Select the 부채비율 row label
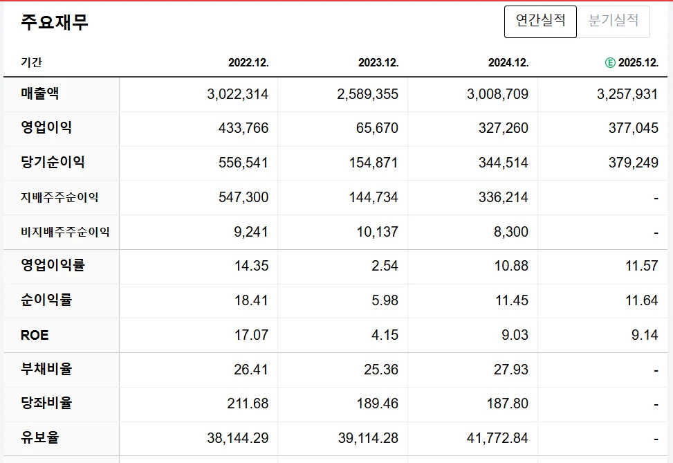 tap(40, 370)
